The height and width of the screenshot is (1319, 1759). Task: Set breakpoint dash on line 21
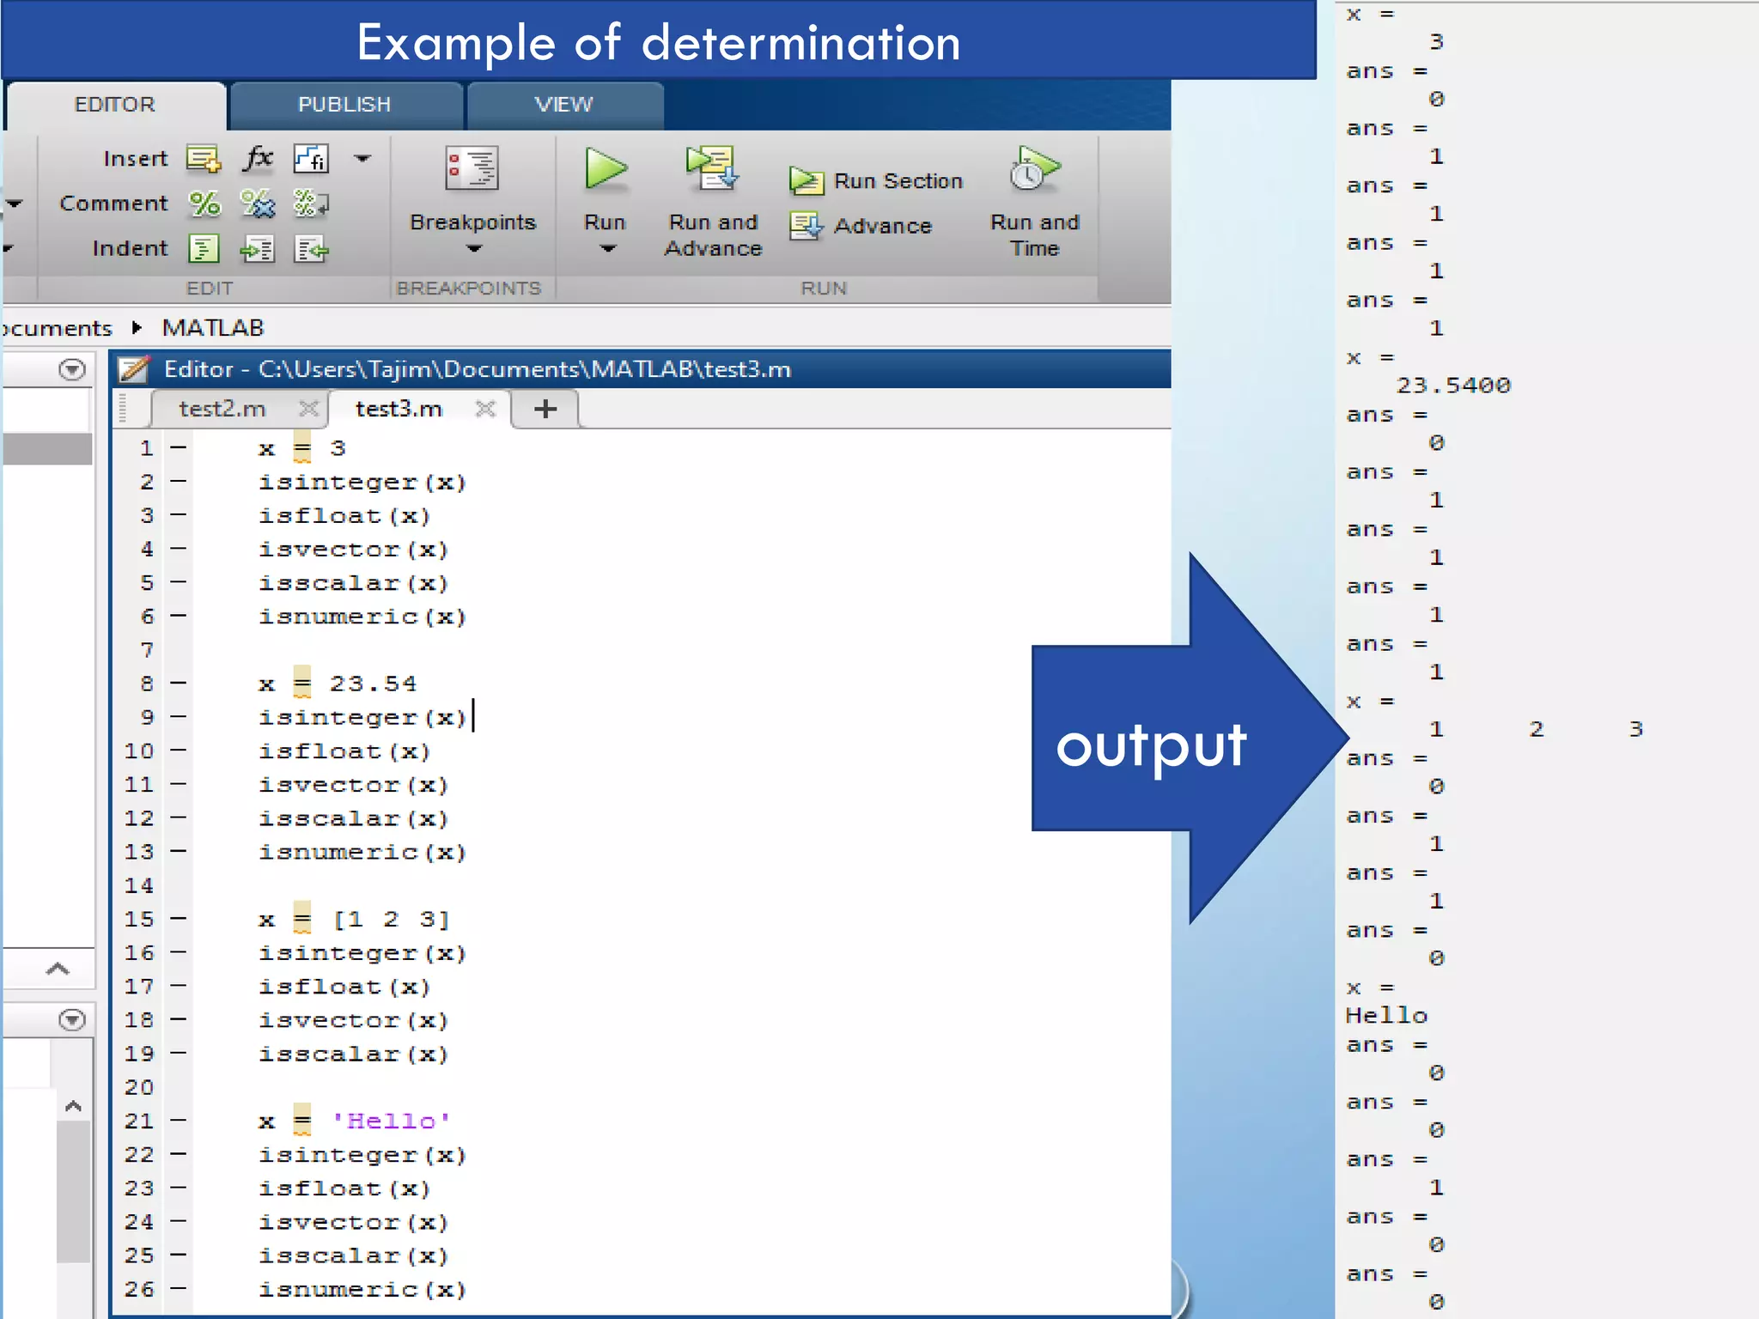point(179,1121)
